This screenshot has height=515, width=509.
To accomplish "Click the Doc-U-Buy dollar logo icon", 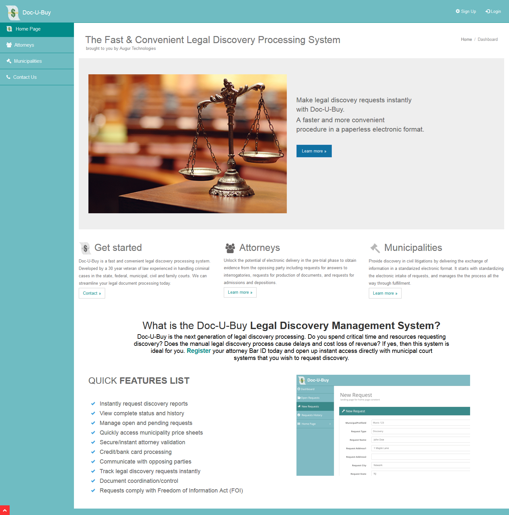I will point(13,13).
